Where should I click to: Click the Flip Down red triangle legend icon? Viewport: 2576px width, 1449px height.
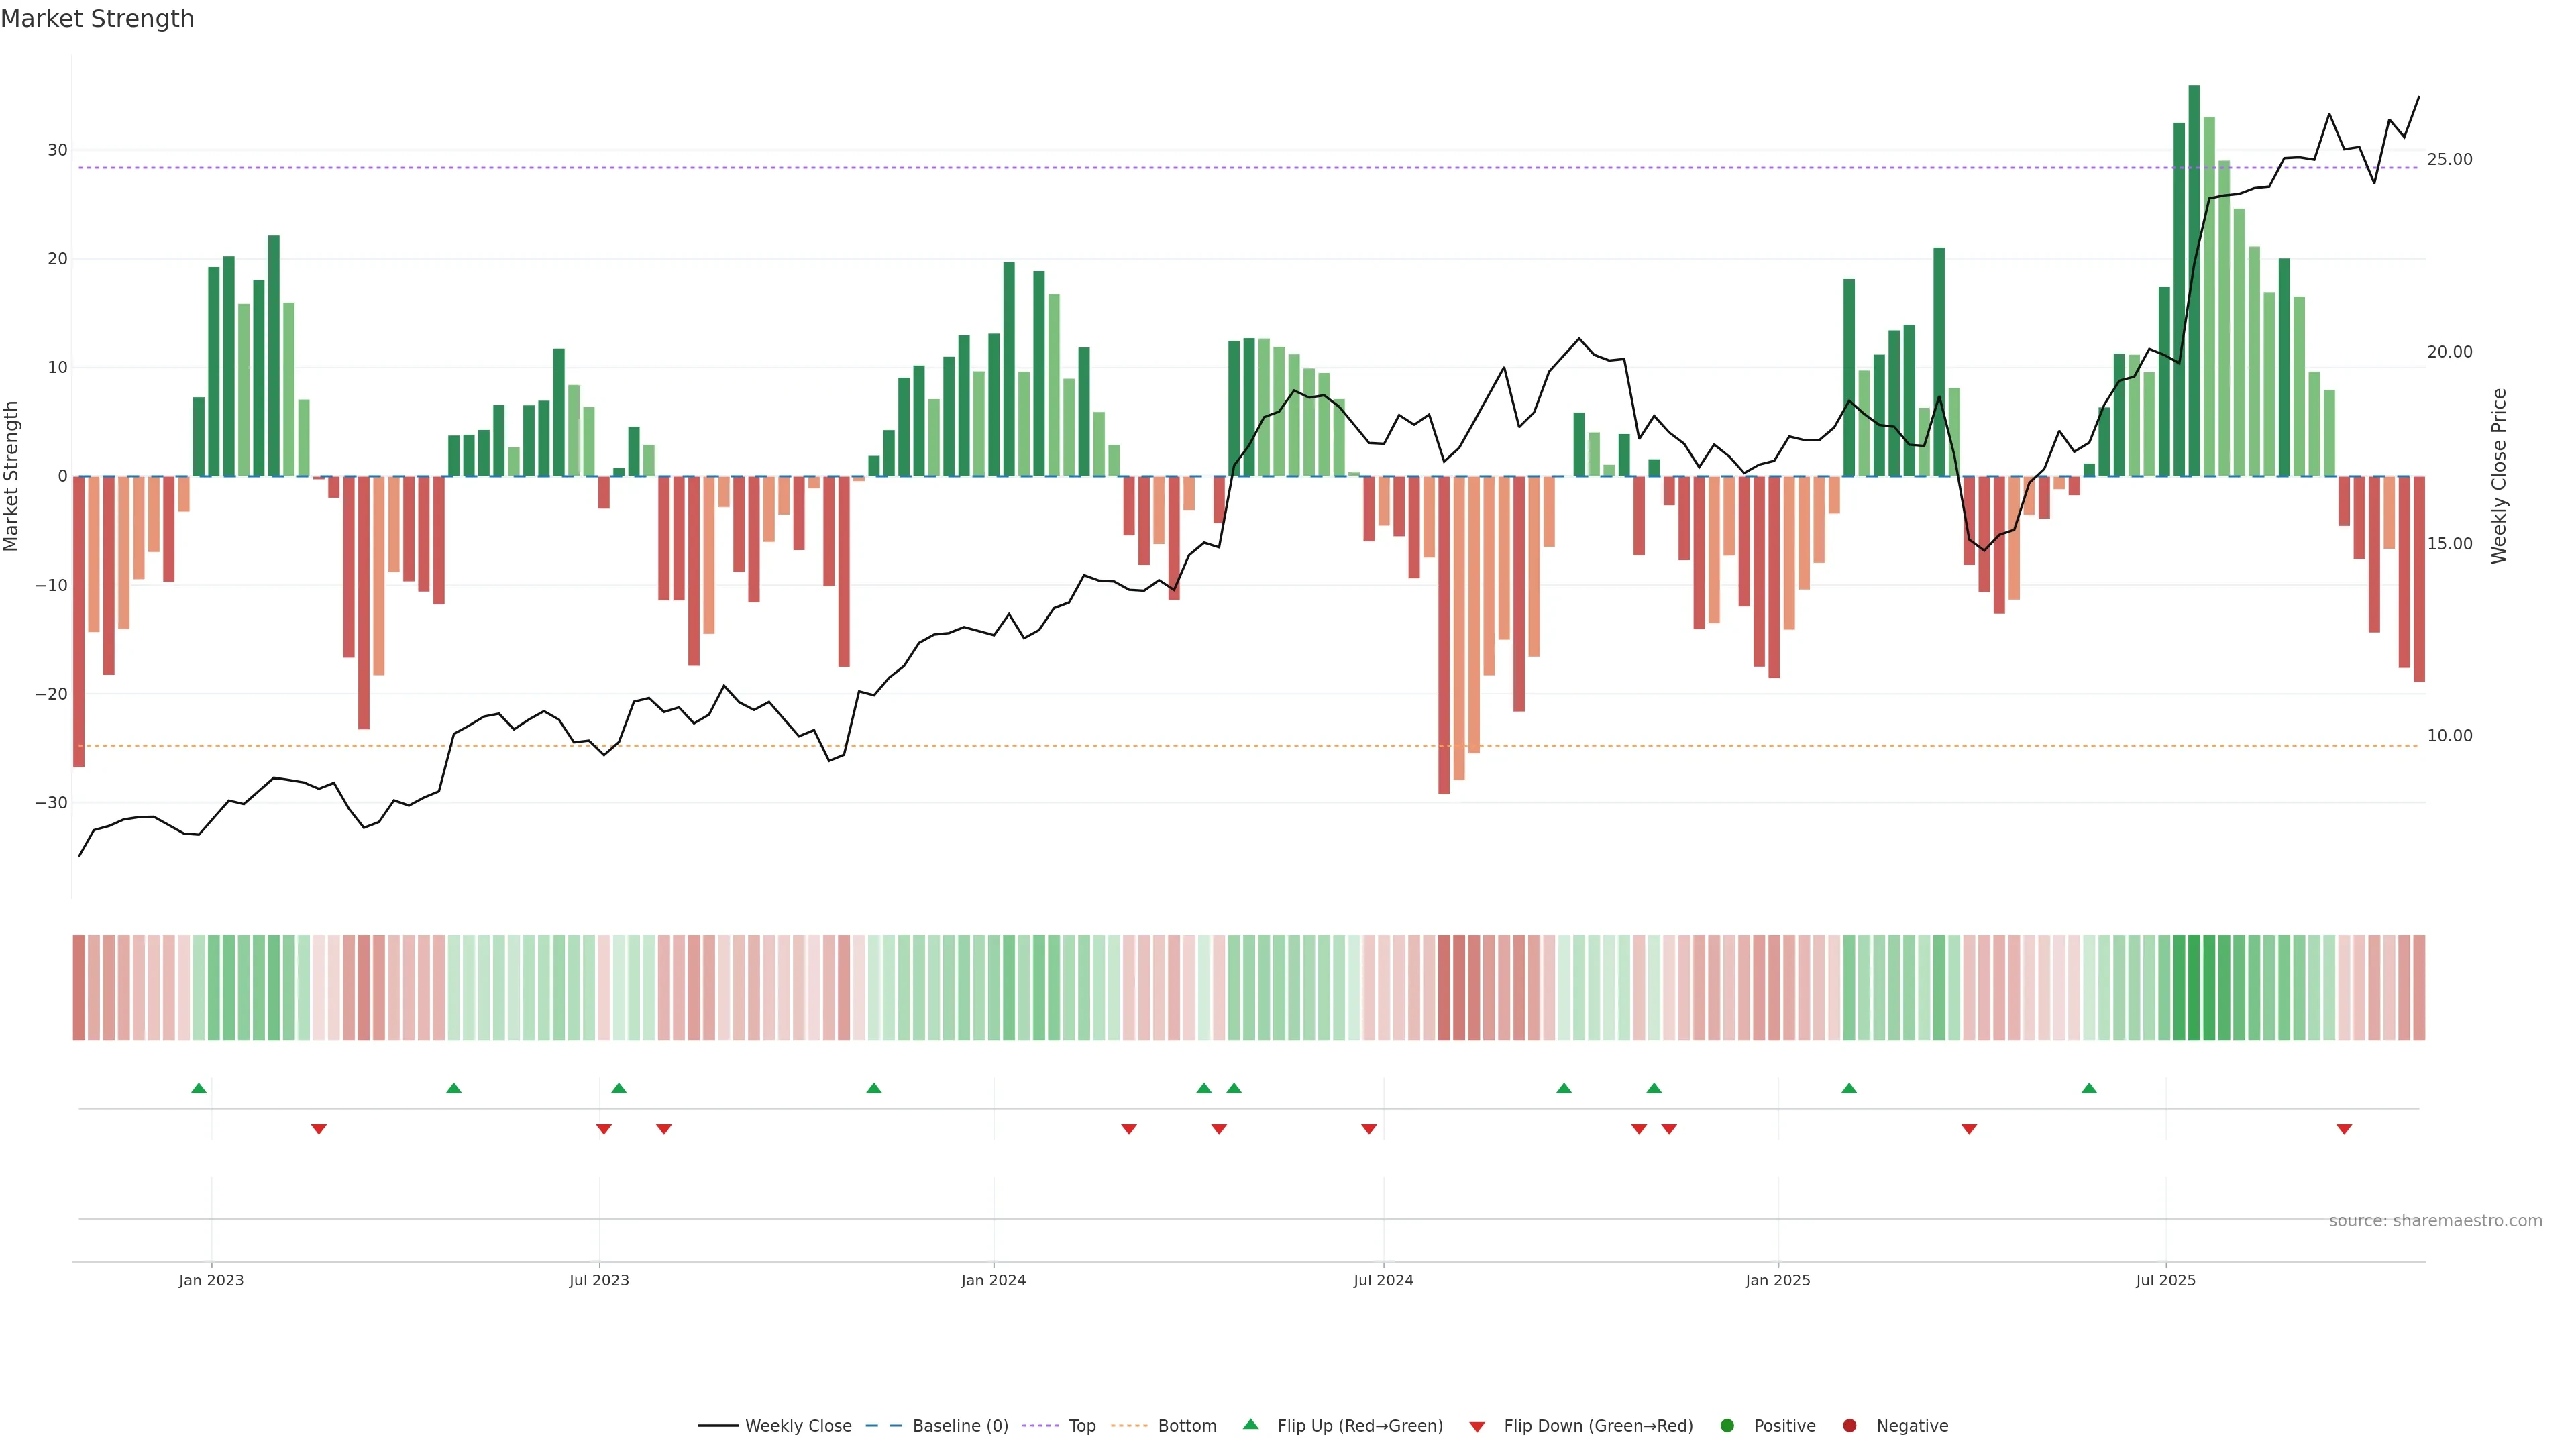pos(1477,1426)
